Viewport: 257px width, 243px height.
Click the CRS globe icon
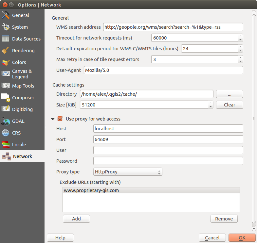point(6,133)
